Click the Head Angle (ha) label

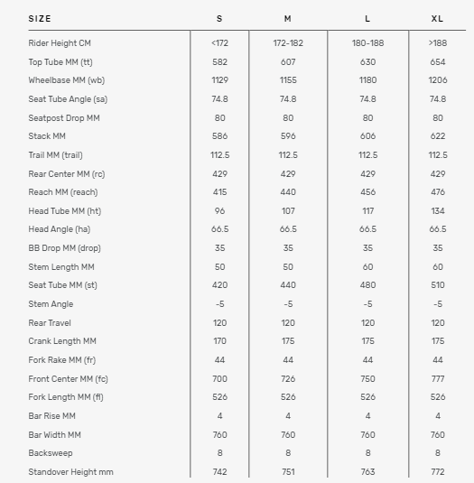[60, 229]
